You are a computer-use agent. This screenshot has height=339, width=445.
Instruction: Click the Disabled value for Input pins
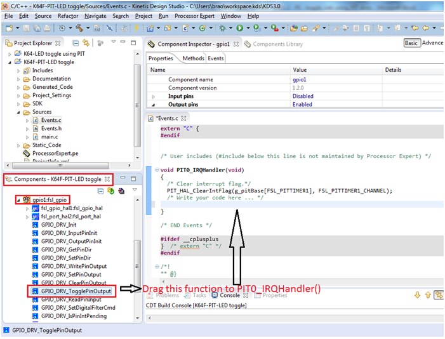(x=303, y=96)
